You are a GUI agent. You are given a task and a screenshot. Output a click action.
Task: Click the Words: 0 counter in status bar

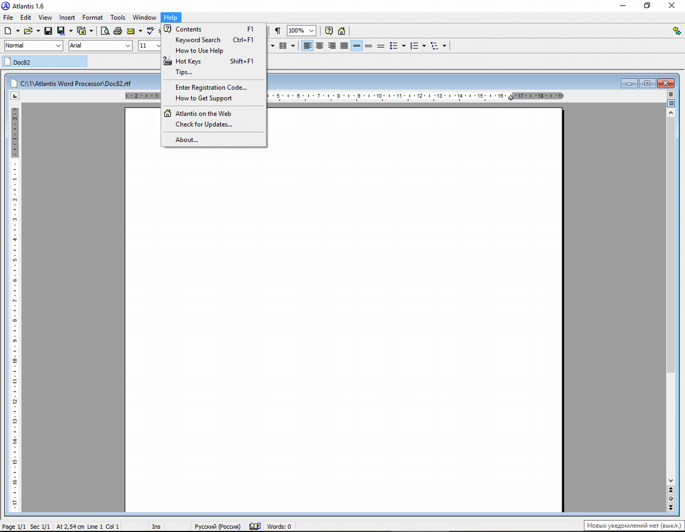pos(279,526)
